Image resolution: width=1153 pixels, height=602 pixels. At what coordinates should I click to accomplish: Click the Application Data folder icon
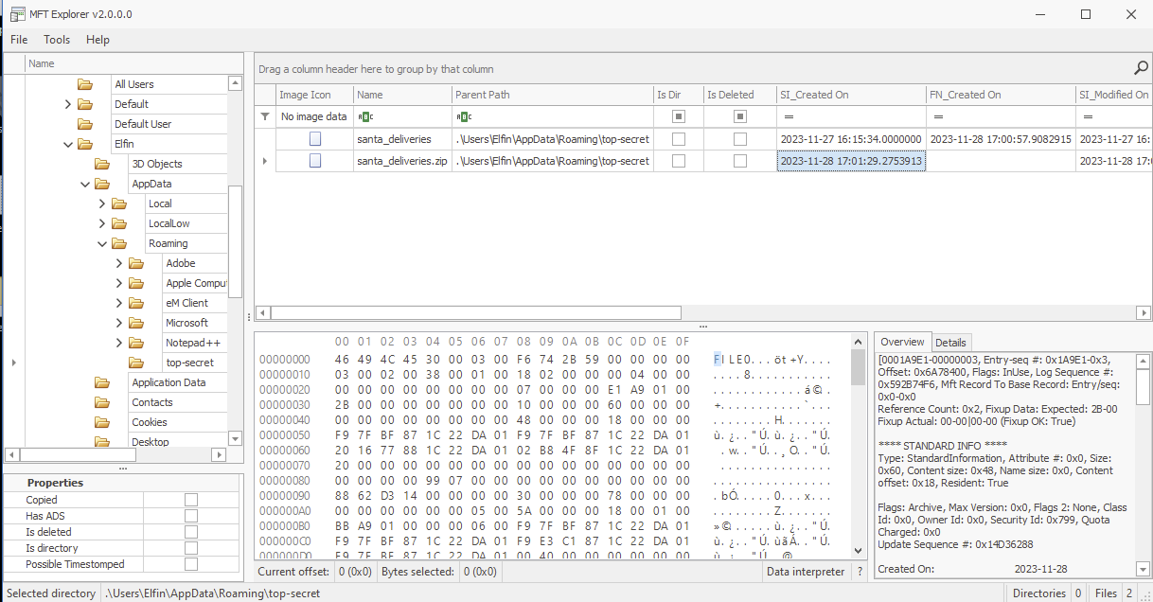(102, 382)
